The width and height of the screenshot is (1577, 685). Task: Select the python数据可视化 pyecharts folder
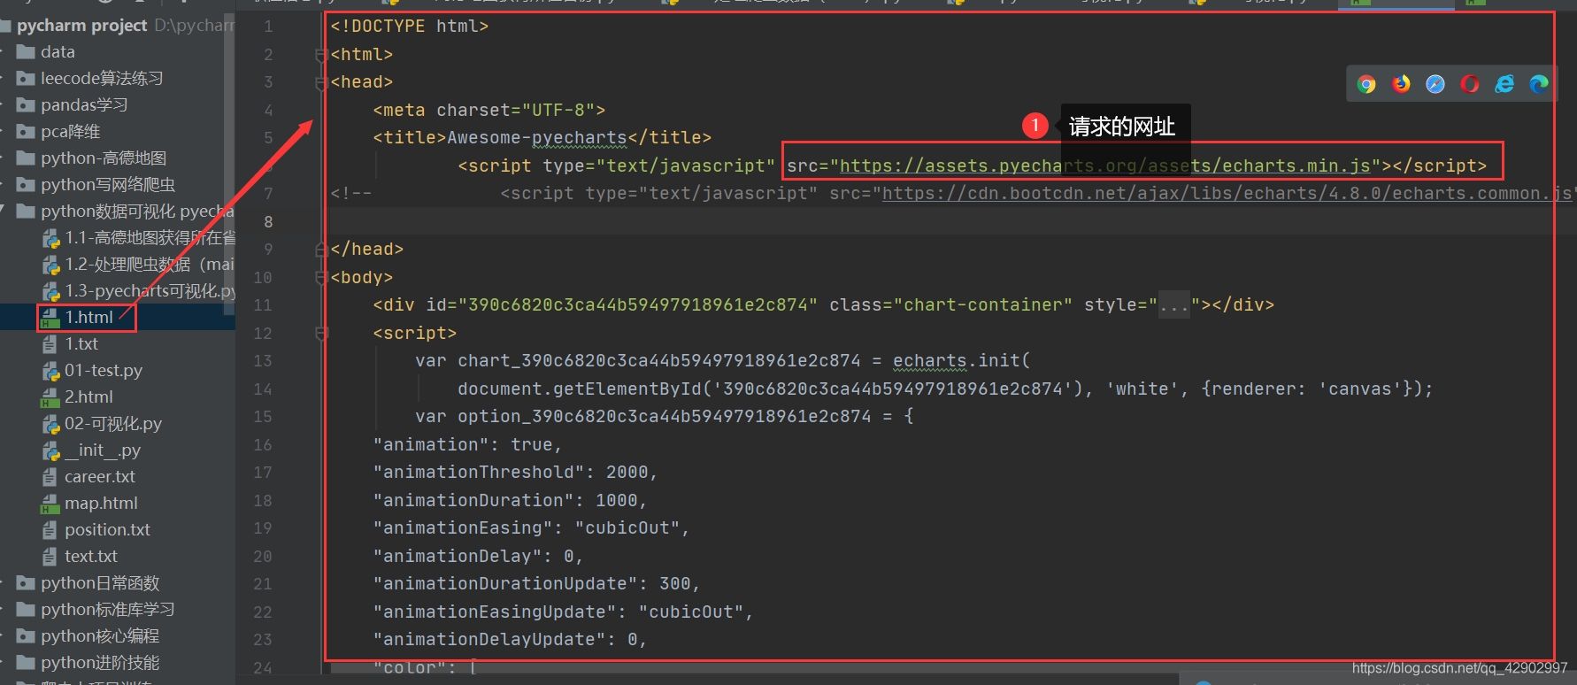coord(137,211)
